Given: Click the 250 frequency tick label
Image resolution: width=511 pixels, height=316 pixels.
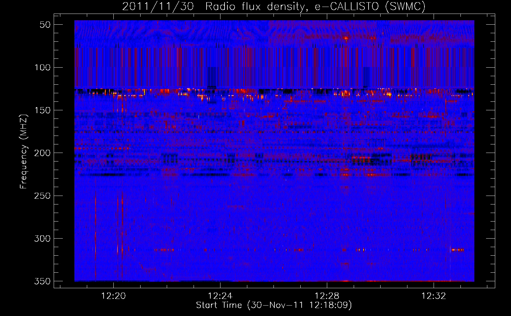Looking at the screenshot, I should pyautogui.click(x=43, y=196).
